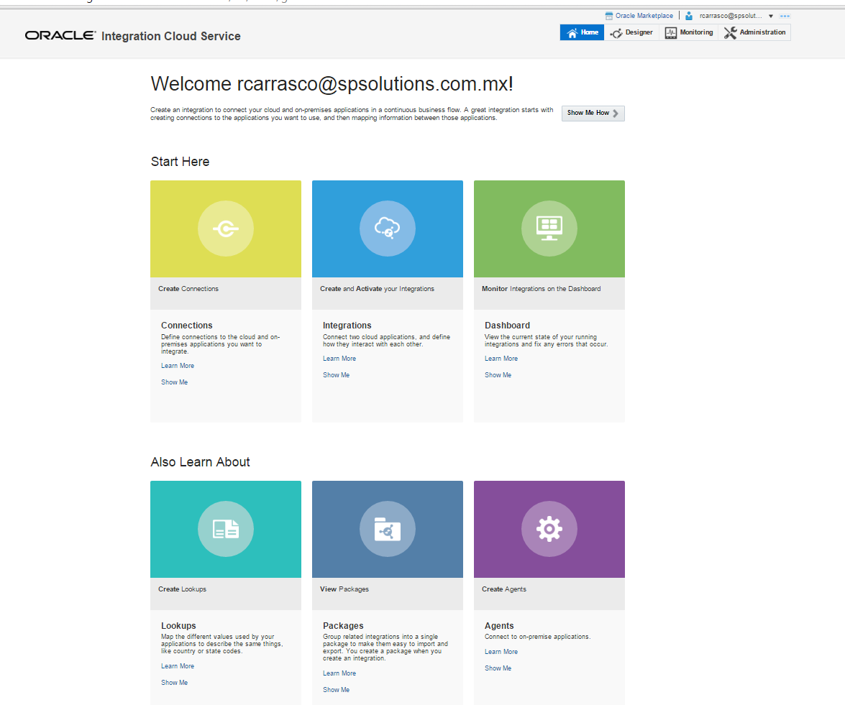Viewport: 845px width, 705px height.
Task: Click the Show Me How button
Action: pyautogui.click(x=593, y=113)
